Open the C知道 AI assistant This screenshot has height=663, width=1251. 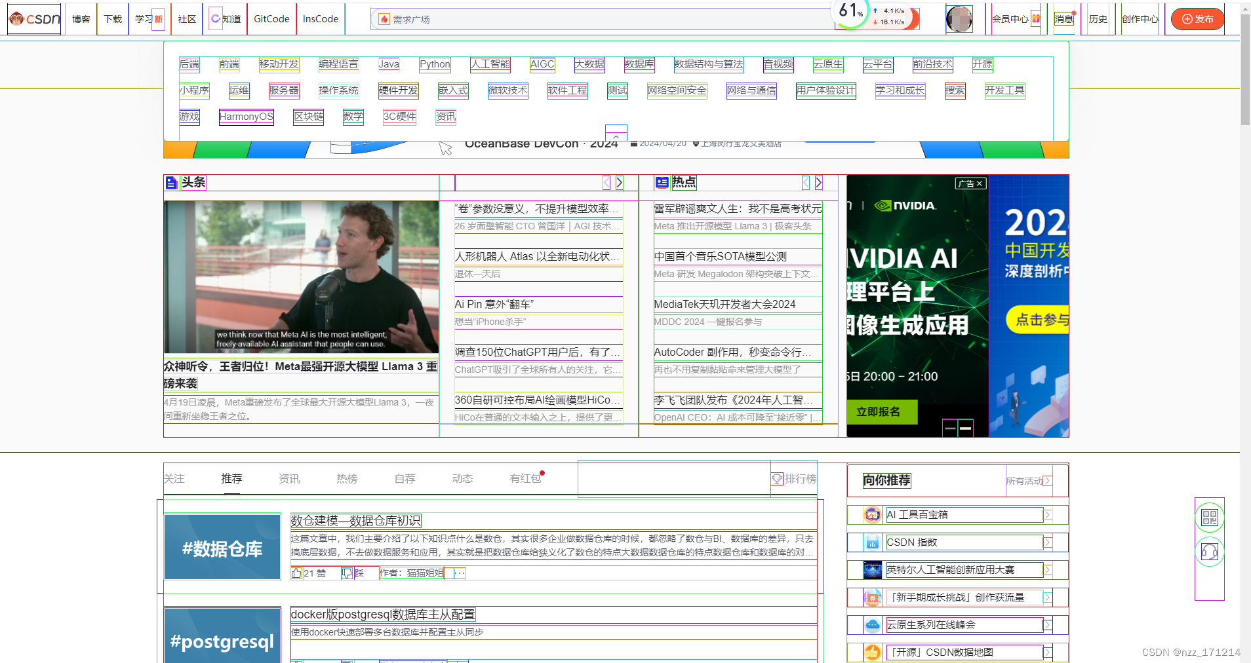tap(226, 19)
